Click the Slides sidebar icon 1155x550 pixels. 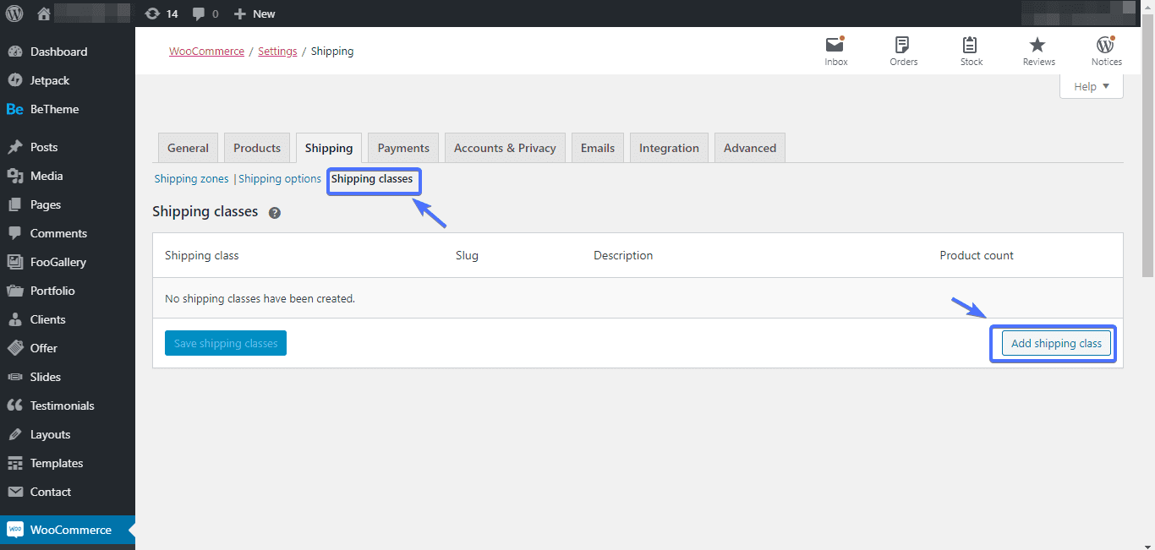pyautogui.click(x=14, y=377)
